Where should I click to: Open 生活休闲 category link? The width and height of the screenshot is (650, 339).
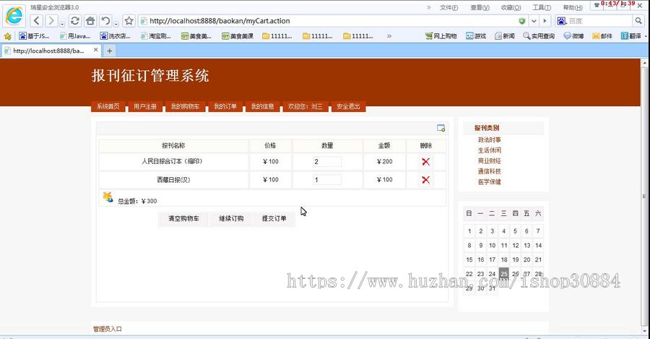(x=489, y=150)
